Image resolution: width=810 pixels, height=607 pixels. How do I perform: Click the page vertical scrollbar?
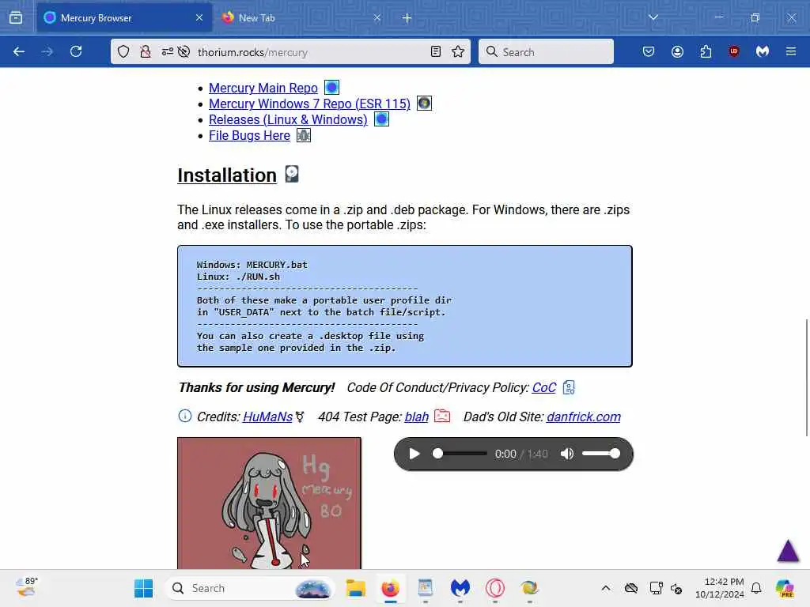(806, 378)
